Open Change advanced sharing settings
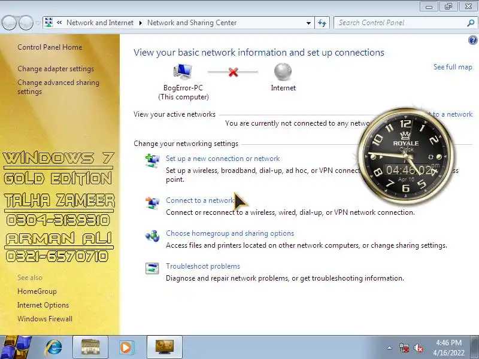 [58, 87]
